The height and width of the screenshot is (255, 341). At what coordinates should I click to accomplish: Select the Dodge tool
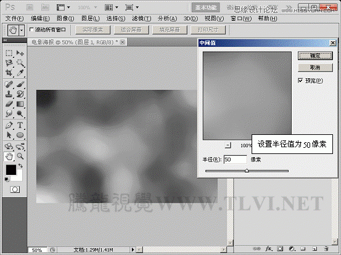click(20, 113)
